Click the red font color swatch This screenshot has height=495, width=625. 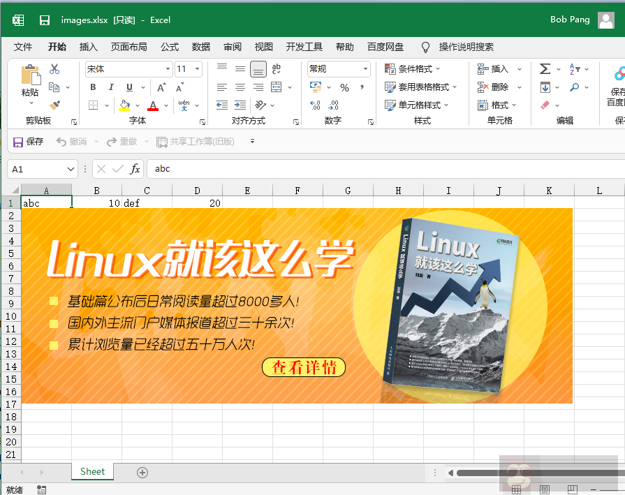pos(152,105)
